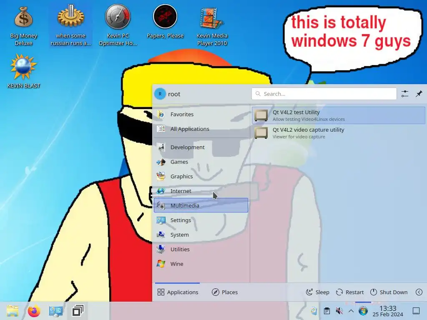Click the show desktop button

pyautogui.click(x=416, y=311)
